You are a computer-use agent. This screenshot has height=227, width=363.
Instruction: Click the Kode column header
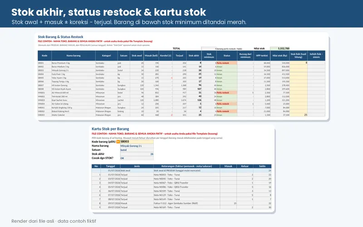point(44,55)
